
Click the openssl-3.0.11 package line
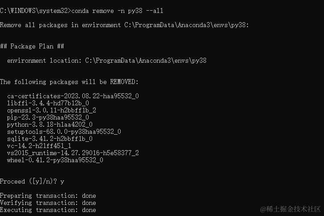[52, 110]
